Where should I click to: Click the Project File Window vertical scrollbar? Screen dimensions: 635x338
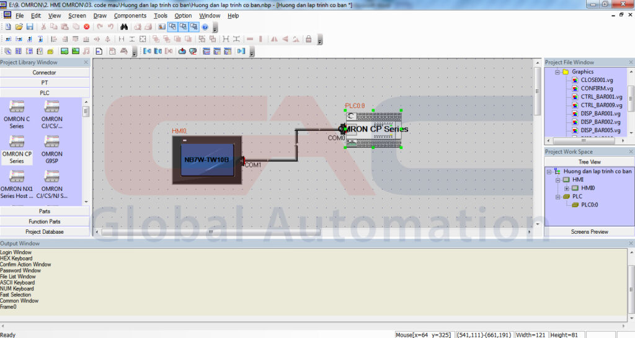(631, 99)
